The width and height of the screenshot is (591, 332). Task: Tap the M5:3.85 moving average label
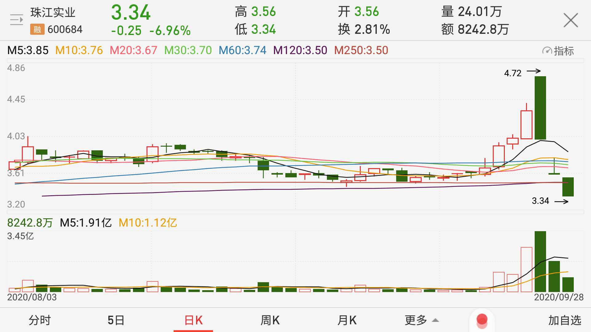(28, 50)
